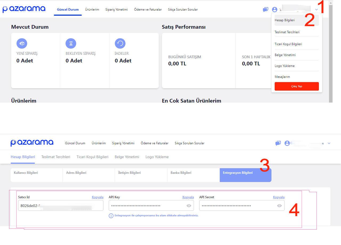Choose Logo Yükleme from the account dropdown menu
This screenshot has width=341, height=245.
(x=297, y=66)
